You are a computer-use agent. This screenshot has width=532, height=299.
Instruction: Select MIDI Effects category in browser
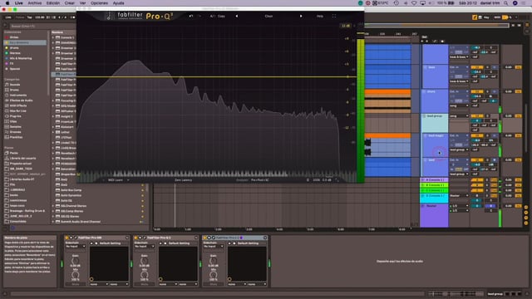[17, 105]
